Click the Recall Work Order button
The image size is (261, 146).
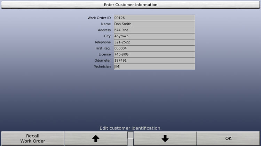tap(32, 138)
